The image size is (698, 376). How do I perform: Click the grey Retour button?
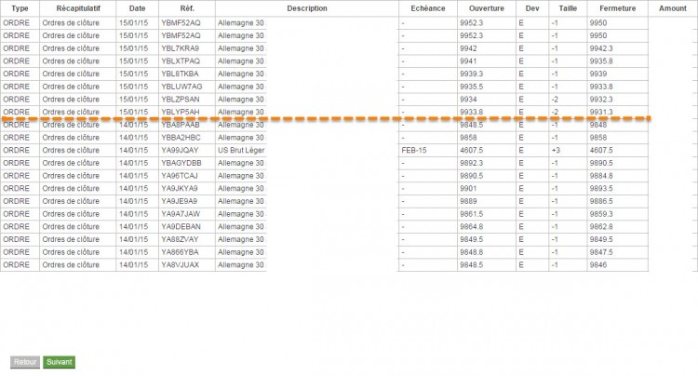click(x=25, y=362)
